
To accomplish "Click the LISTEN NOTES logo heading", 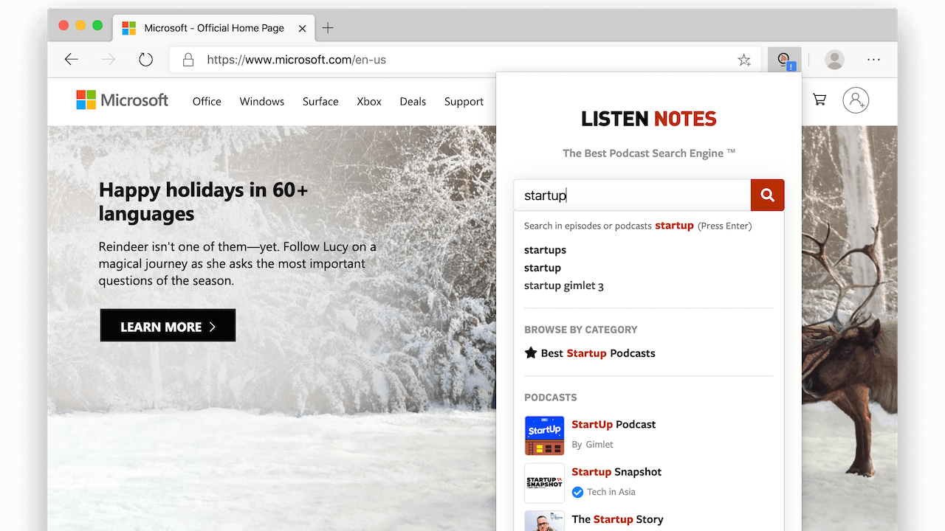I will [649, 119].
